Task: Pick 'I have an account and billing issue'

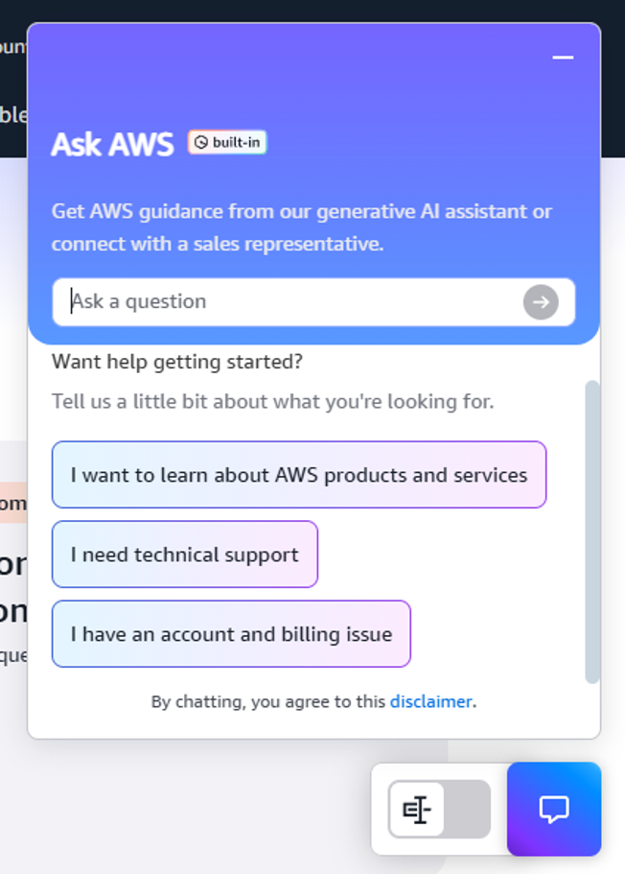Action: (231, 634)
